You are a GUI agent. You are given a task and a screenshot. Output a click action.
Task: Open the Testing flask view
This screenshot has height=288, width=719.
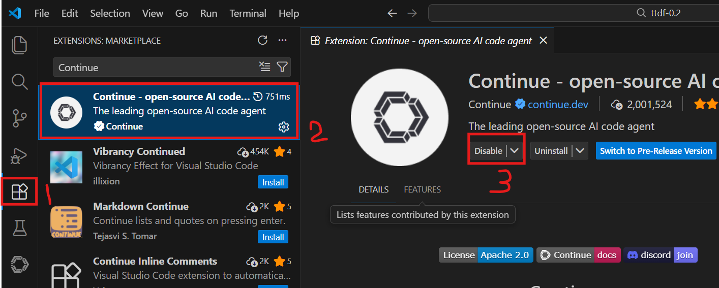[19, 228]
